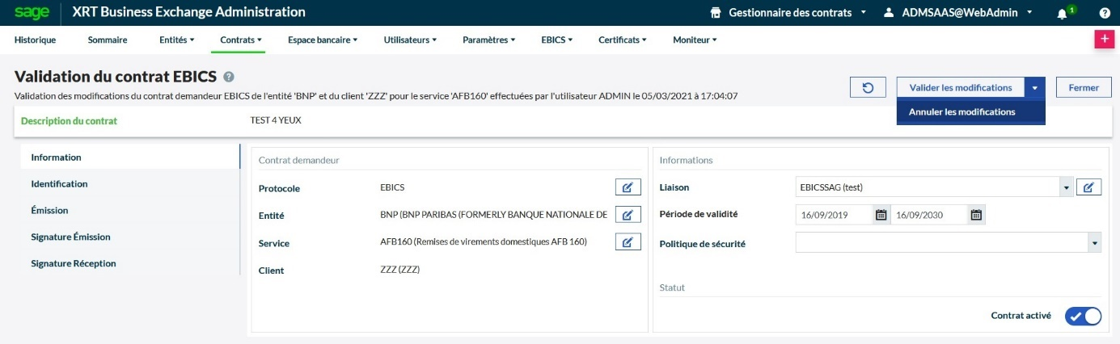Image resolution: width=1120 pixels, height=344 pixels.
Task: Click Valider les modifications button
Action: (x=960, y=88)
